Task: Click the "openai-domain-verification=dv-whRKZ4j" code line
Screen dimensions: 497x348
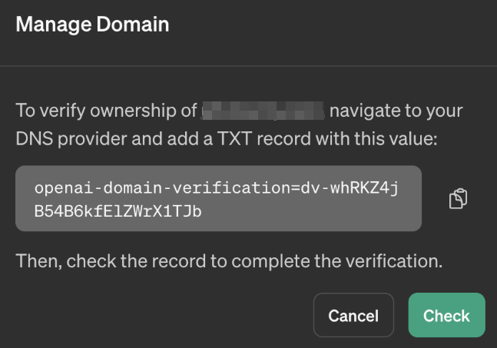Action: coord(217,188)
